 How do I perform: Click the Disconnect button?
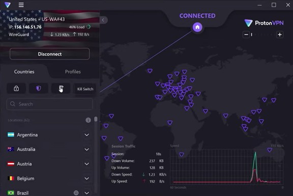tap(50, 54)
